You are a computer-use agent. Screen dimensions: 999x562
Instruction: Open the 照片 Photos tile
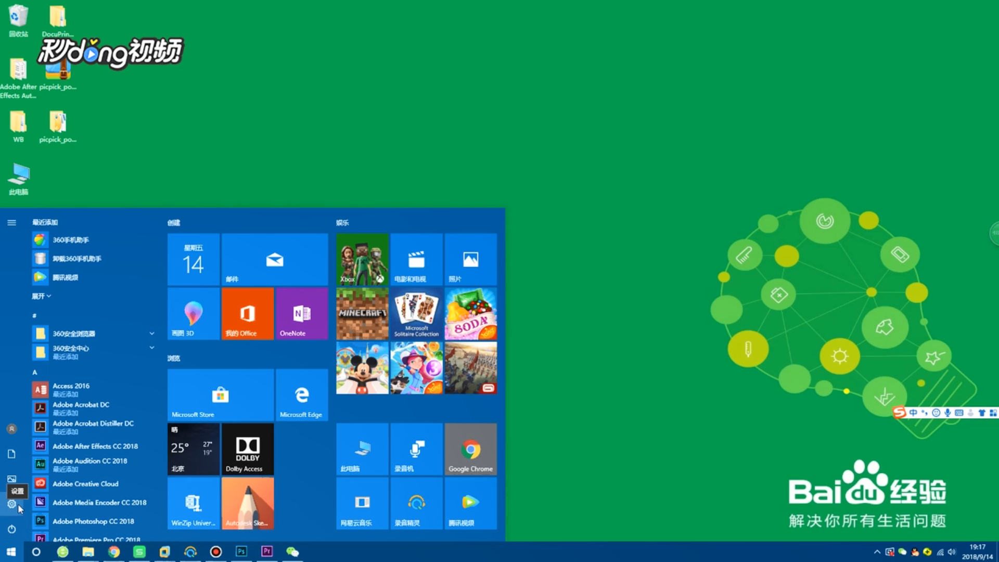470,259
